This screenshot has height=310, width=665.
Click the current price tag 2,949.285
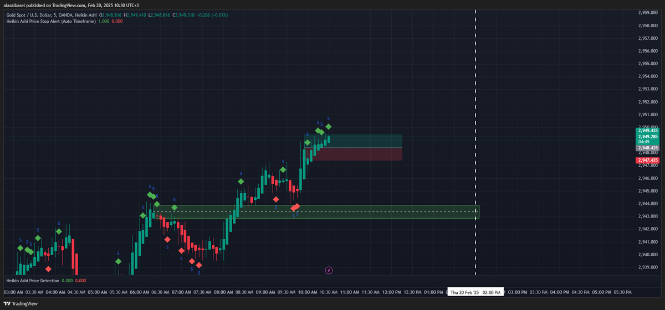(x=647, y=136)
